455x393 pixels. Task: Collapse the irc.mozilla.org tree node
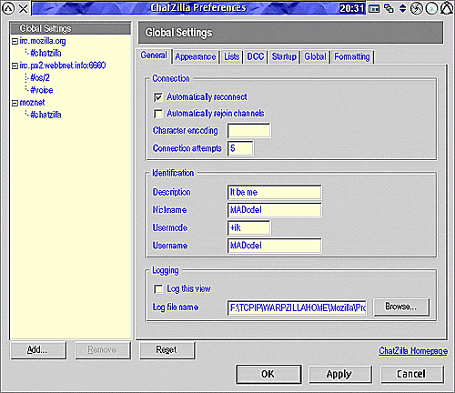[x=15, y=41]
